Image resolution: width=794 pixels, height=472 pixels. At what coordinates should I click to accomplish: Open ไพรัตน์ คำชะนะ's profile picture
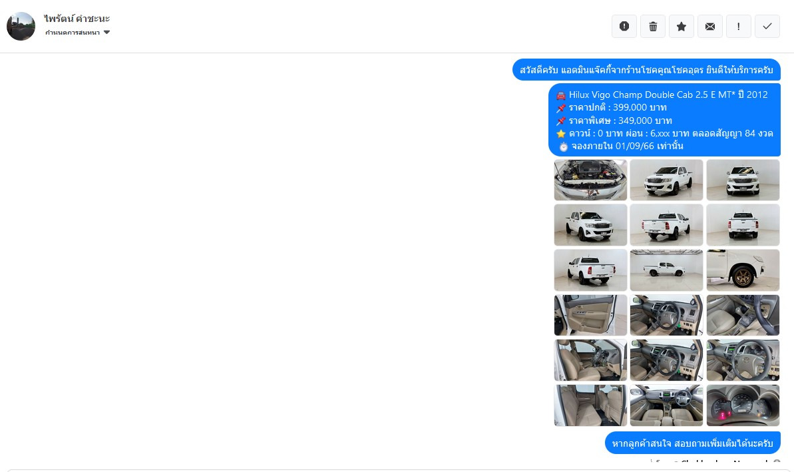click(x=21, y=27)
